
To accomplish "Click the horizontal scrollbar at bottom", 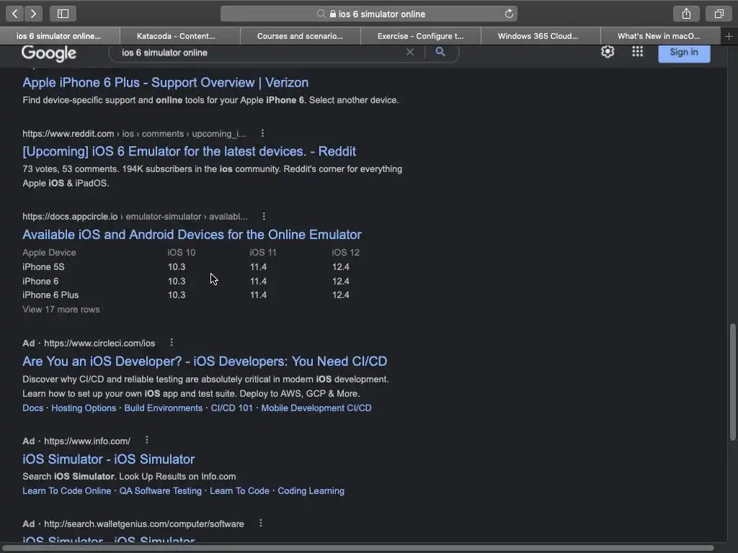I will click(357, 548).
